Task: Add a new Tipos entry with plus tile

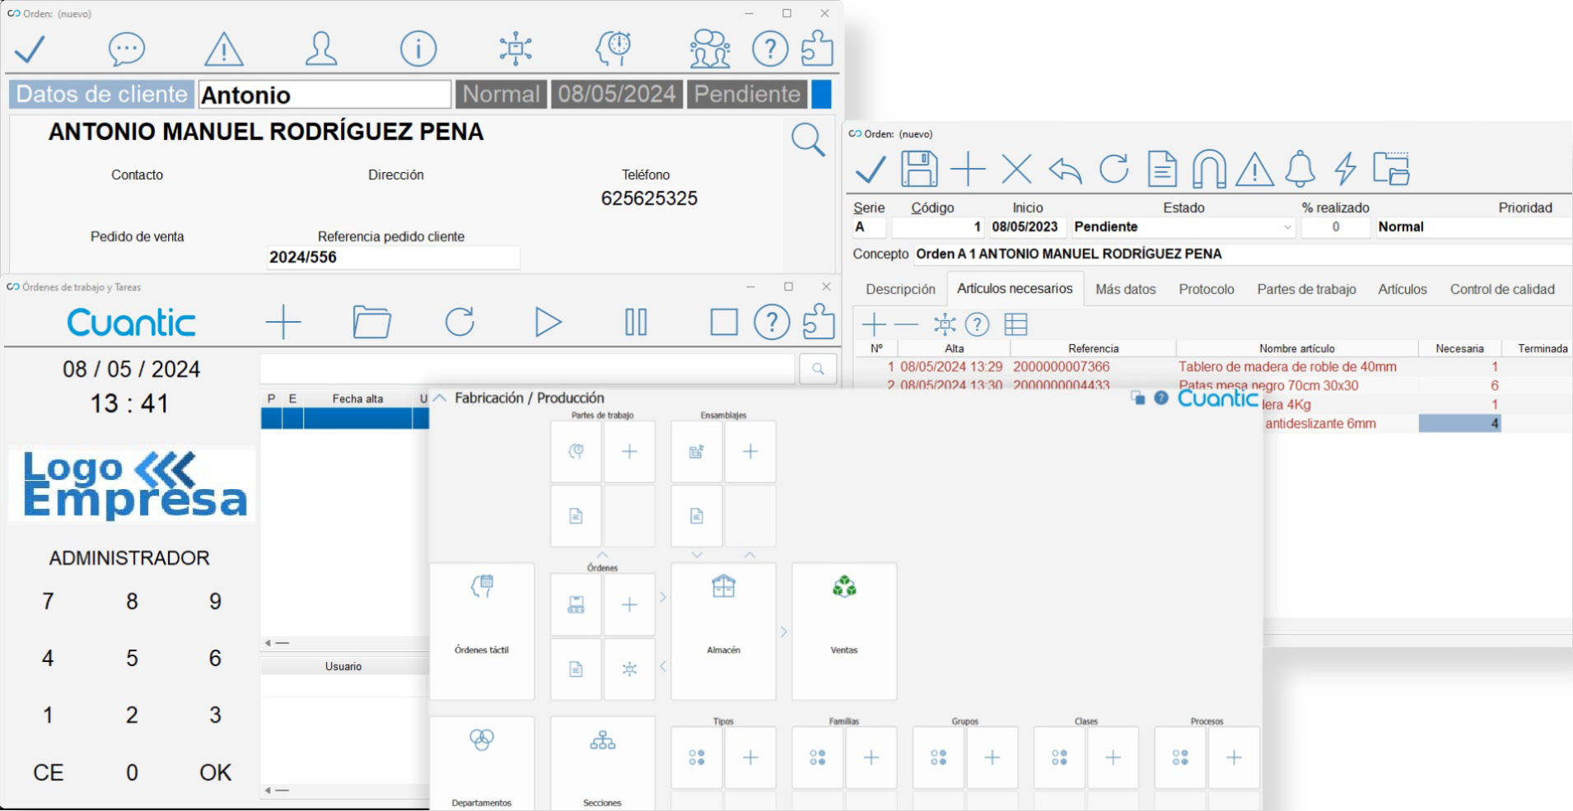Action: 750,757
